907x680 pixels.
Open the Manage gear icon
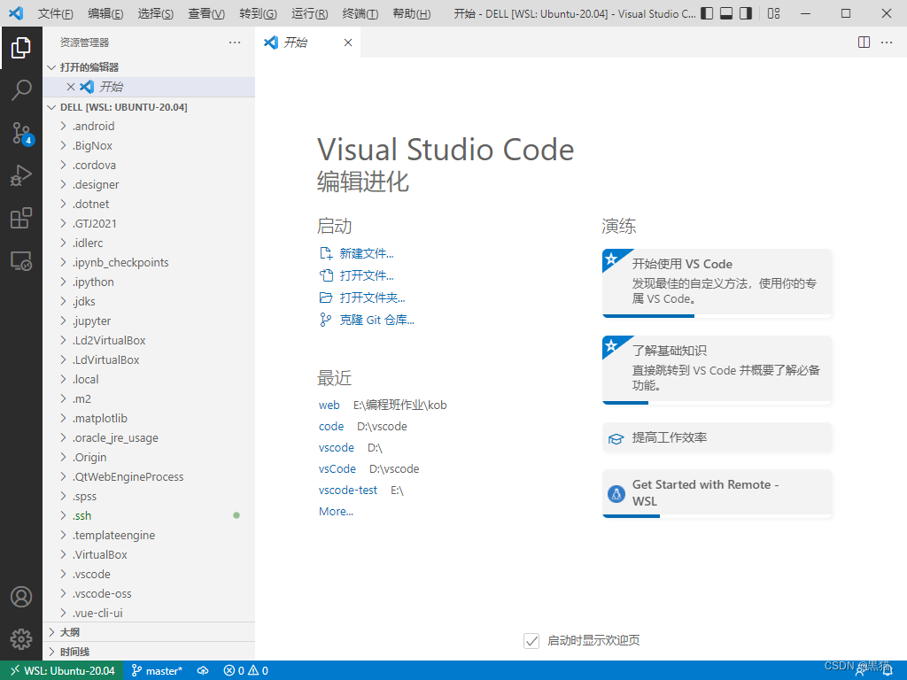[x=21, y=639]
